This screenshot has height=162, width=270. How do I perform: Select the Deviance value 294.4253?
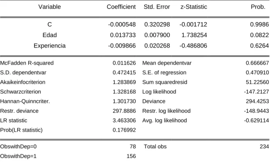point(257,101)
